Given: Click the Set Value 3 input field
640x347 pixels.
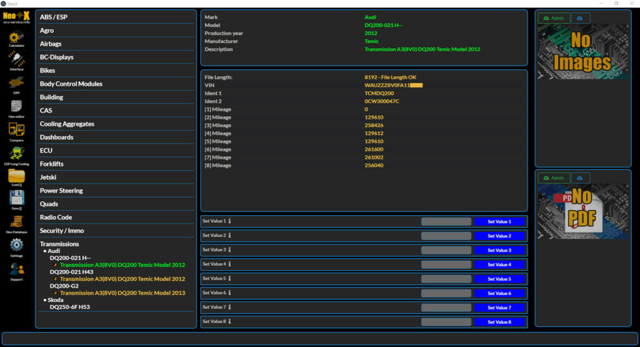Looking at the screenshot, I should (446, 250).
